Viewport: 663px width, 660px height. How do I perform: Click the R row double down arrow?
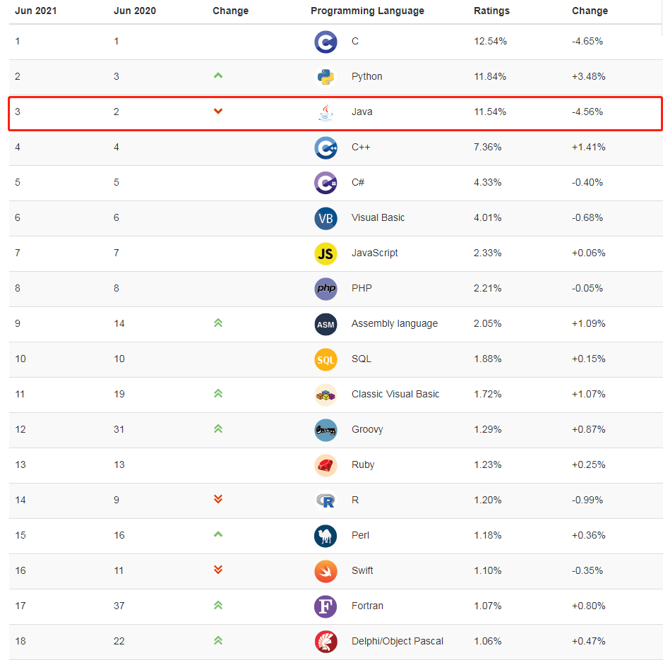pos(218,499)
